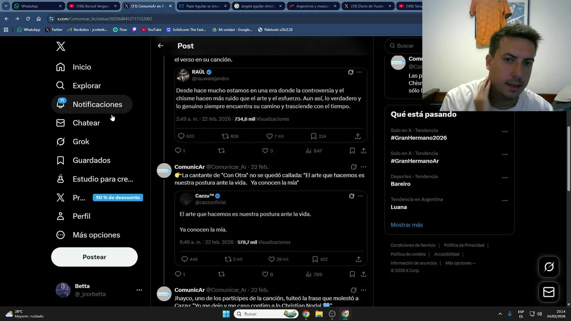Open account menu dots next to Betta

139,290
